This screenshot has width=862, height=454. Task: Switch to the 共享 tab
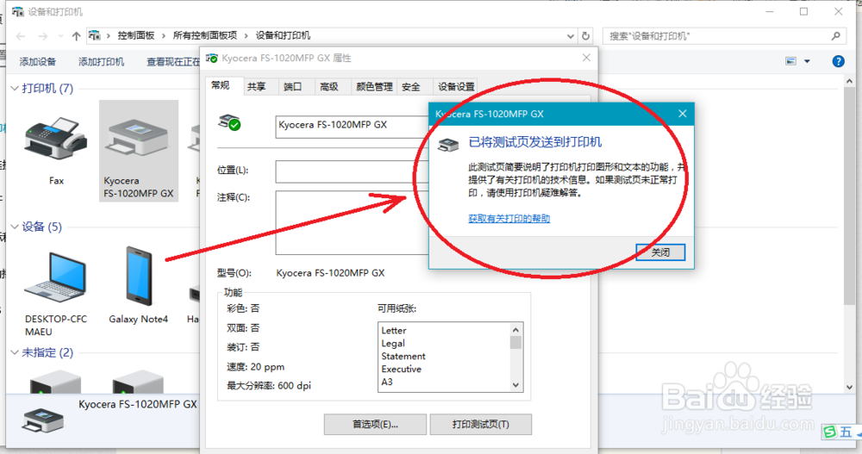(x=256, y=87)
